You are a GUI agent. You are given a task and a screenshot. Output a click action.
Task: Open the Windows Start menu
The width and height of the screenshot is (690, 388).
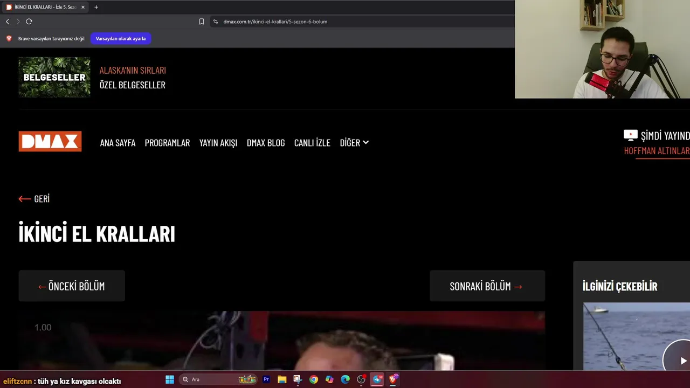click(170, 379)
